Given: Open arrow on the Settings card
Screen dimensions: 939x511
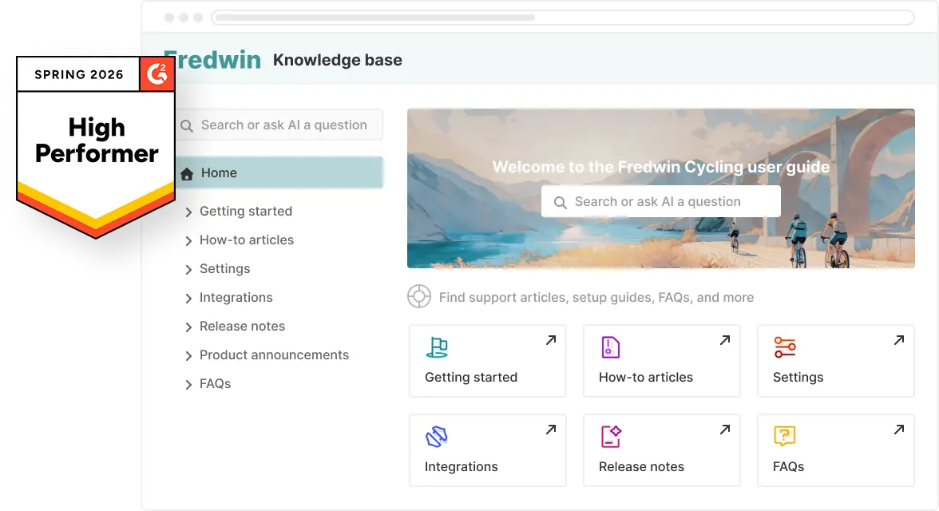Looking at the screenshot, I should tap(898, 341).
